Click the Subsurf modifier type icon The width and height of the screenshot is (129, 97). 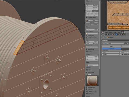(105, 43)
